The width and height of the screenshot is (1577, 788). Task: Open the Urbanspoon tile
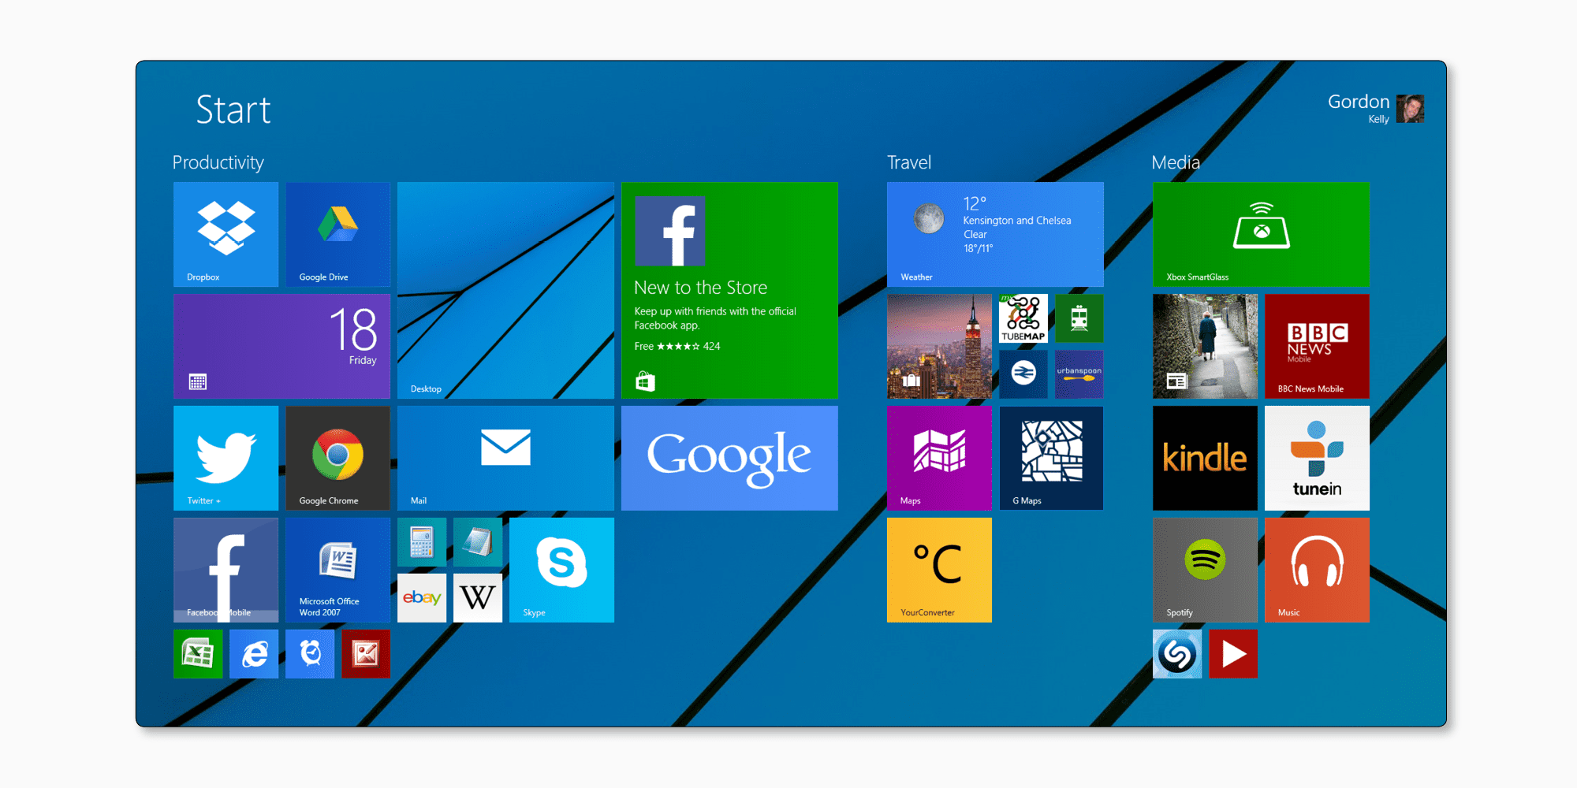1079,374
